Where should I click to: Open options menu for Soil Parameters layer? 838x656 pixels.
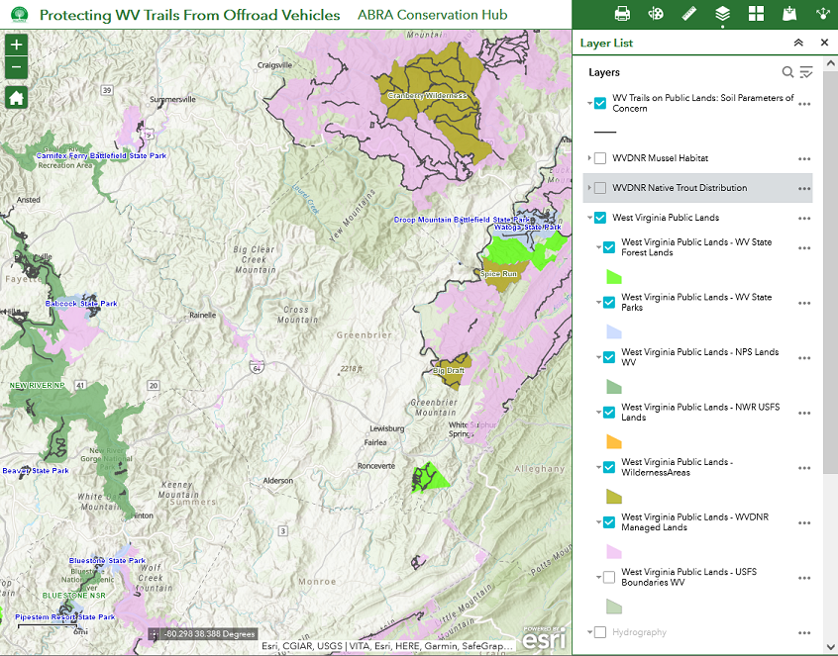(x=804, y=104)
